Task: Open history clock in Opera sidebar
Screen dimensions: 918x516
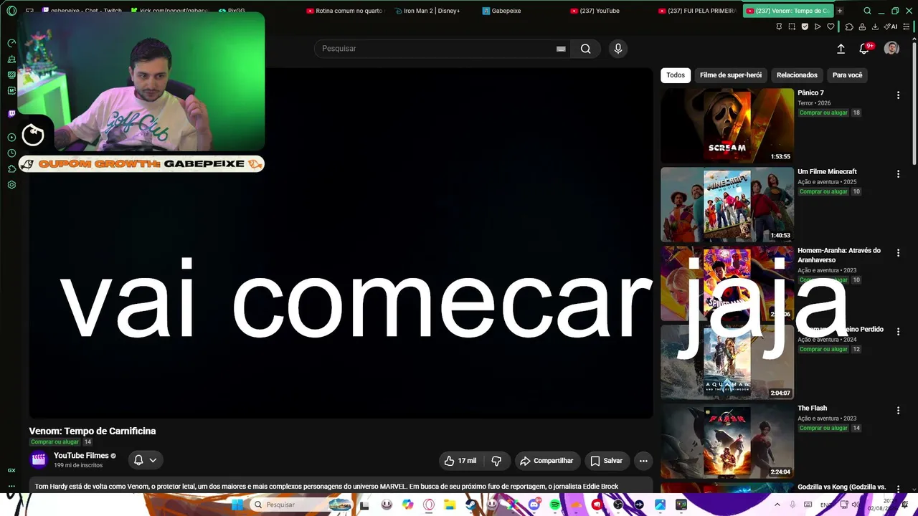Action: (x=11, y=153)
